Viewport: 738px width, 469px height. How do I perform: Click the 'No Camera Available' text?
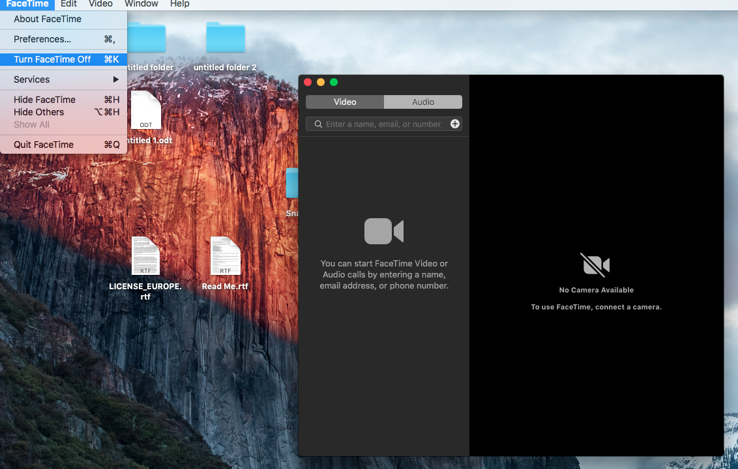pyautogui.click(x=597, y=291)
